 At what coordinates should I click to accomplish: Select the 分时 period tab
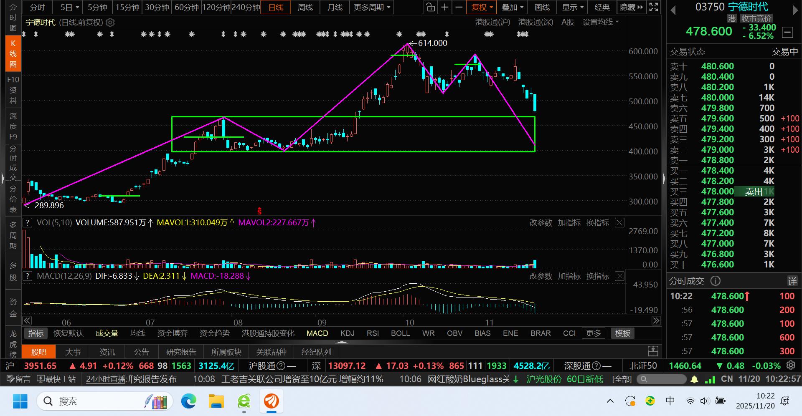(x=38, y=7)
